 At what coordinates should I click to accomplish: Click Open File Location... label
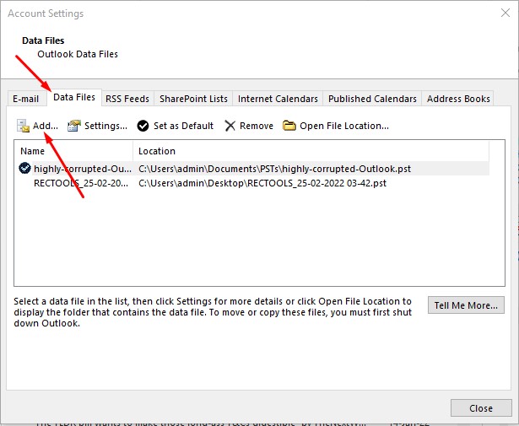point(344,126)
